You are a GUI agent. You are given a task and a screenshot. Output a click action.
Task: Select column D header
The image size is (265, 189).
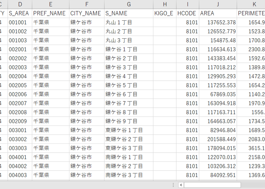(20, 4)
